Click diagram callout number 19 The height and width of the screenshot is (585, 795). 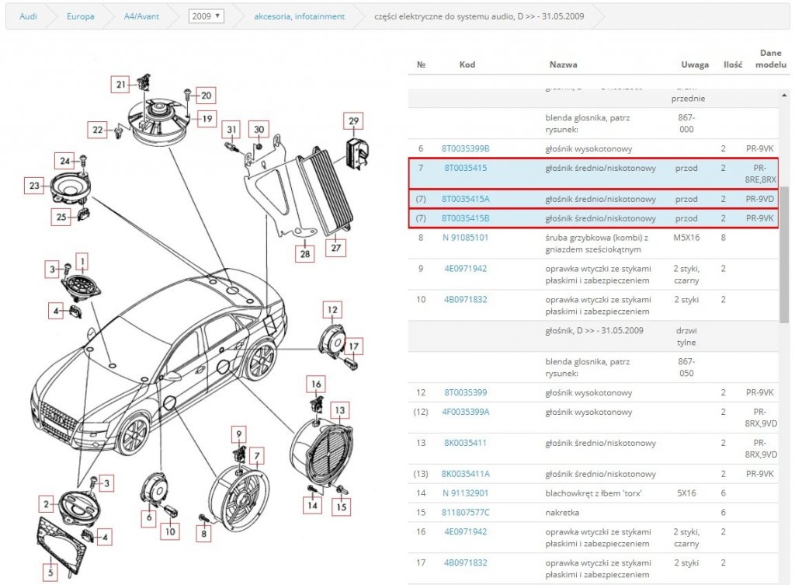207,119
